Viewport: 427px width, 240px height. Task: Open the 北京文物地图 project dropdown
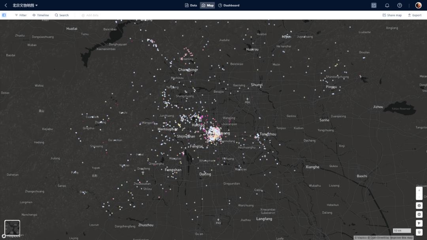(x=25, y=5)
